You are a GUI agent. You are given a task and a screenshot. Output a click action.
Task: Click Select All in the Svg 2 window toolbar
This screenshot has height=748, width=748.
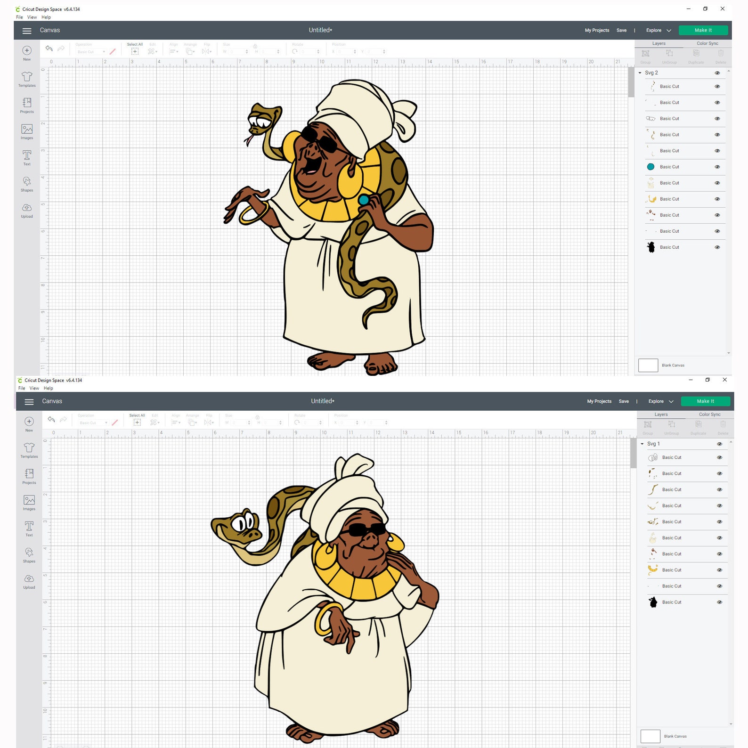pyautogui.click(x=135, y=49)
